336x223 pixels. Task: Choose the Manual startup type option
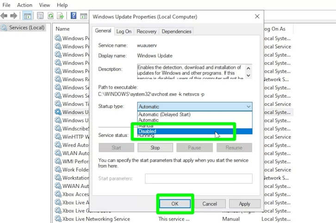tap(194, 126)
